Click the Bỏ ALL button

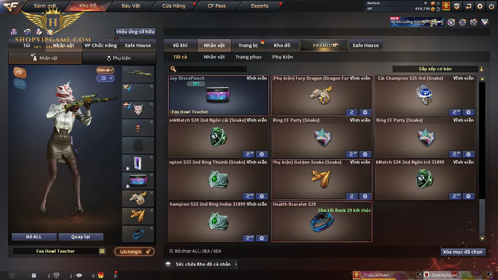pos(34,237)
